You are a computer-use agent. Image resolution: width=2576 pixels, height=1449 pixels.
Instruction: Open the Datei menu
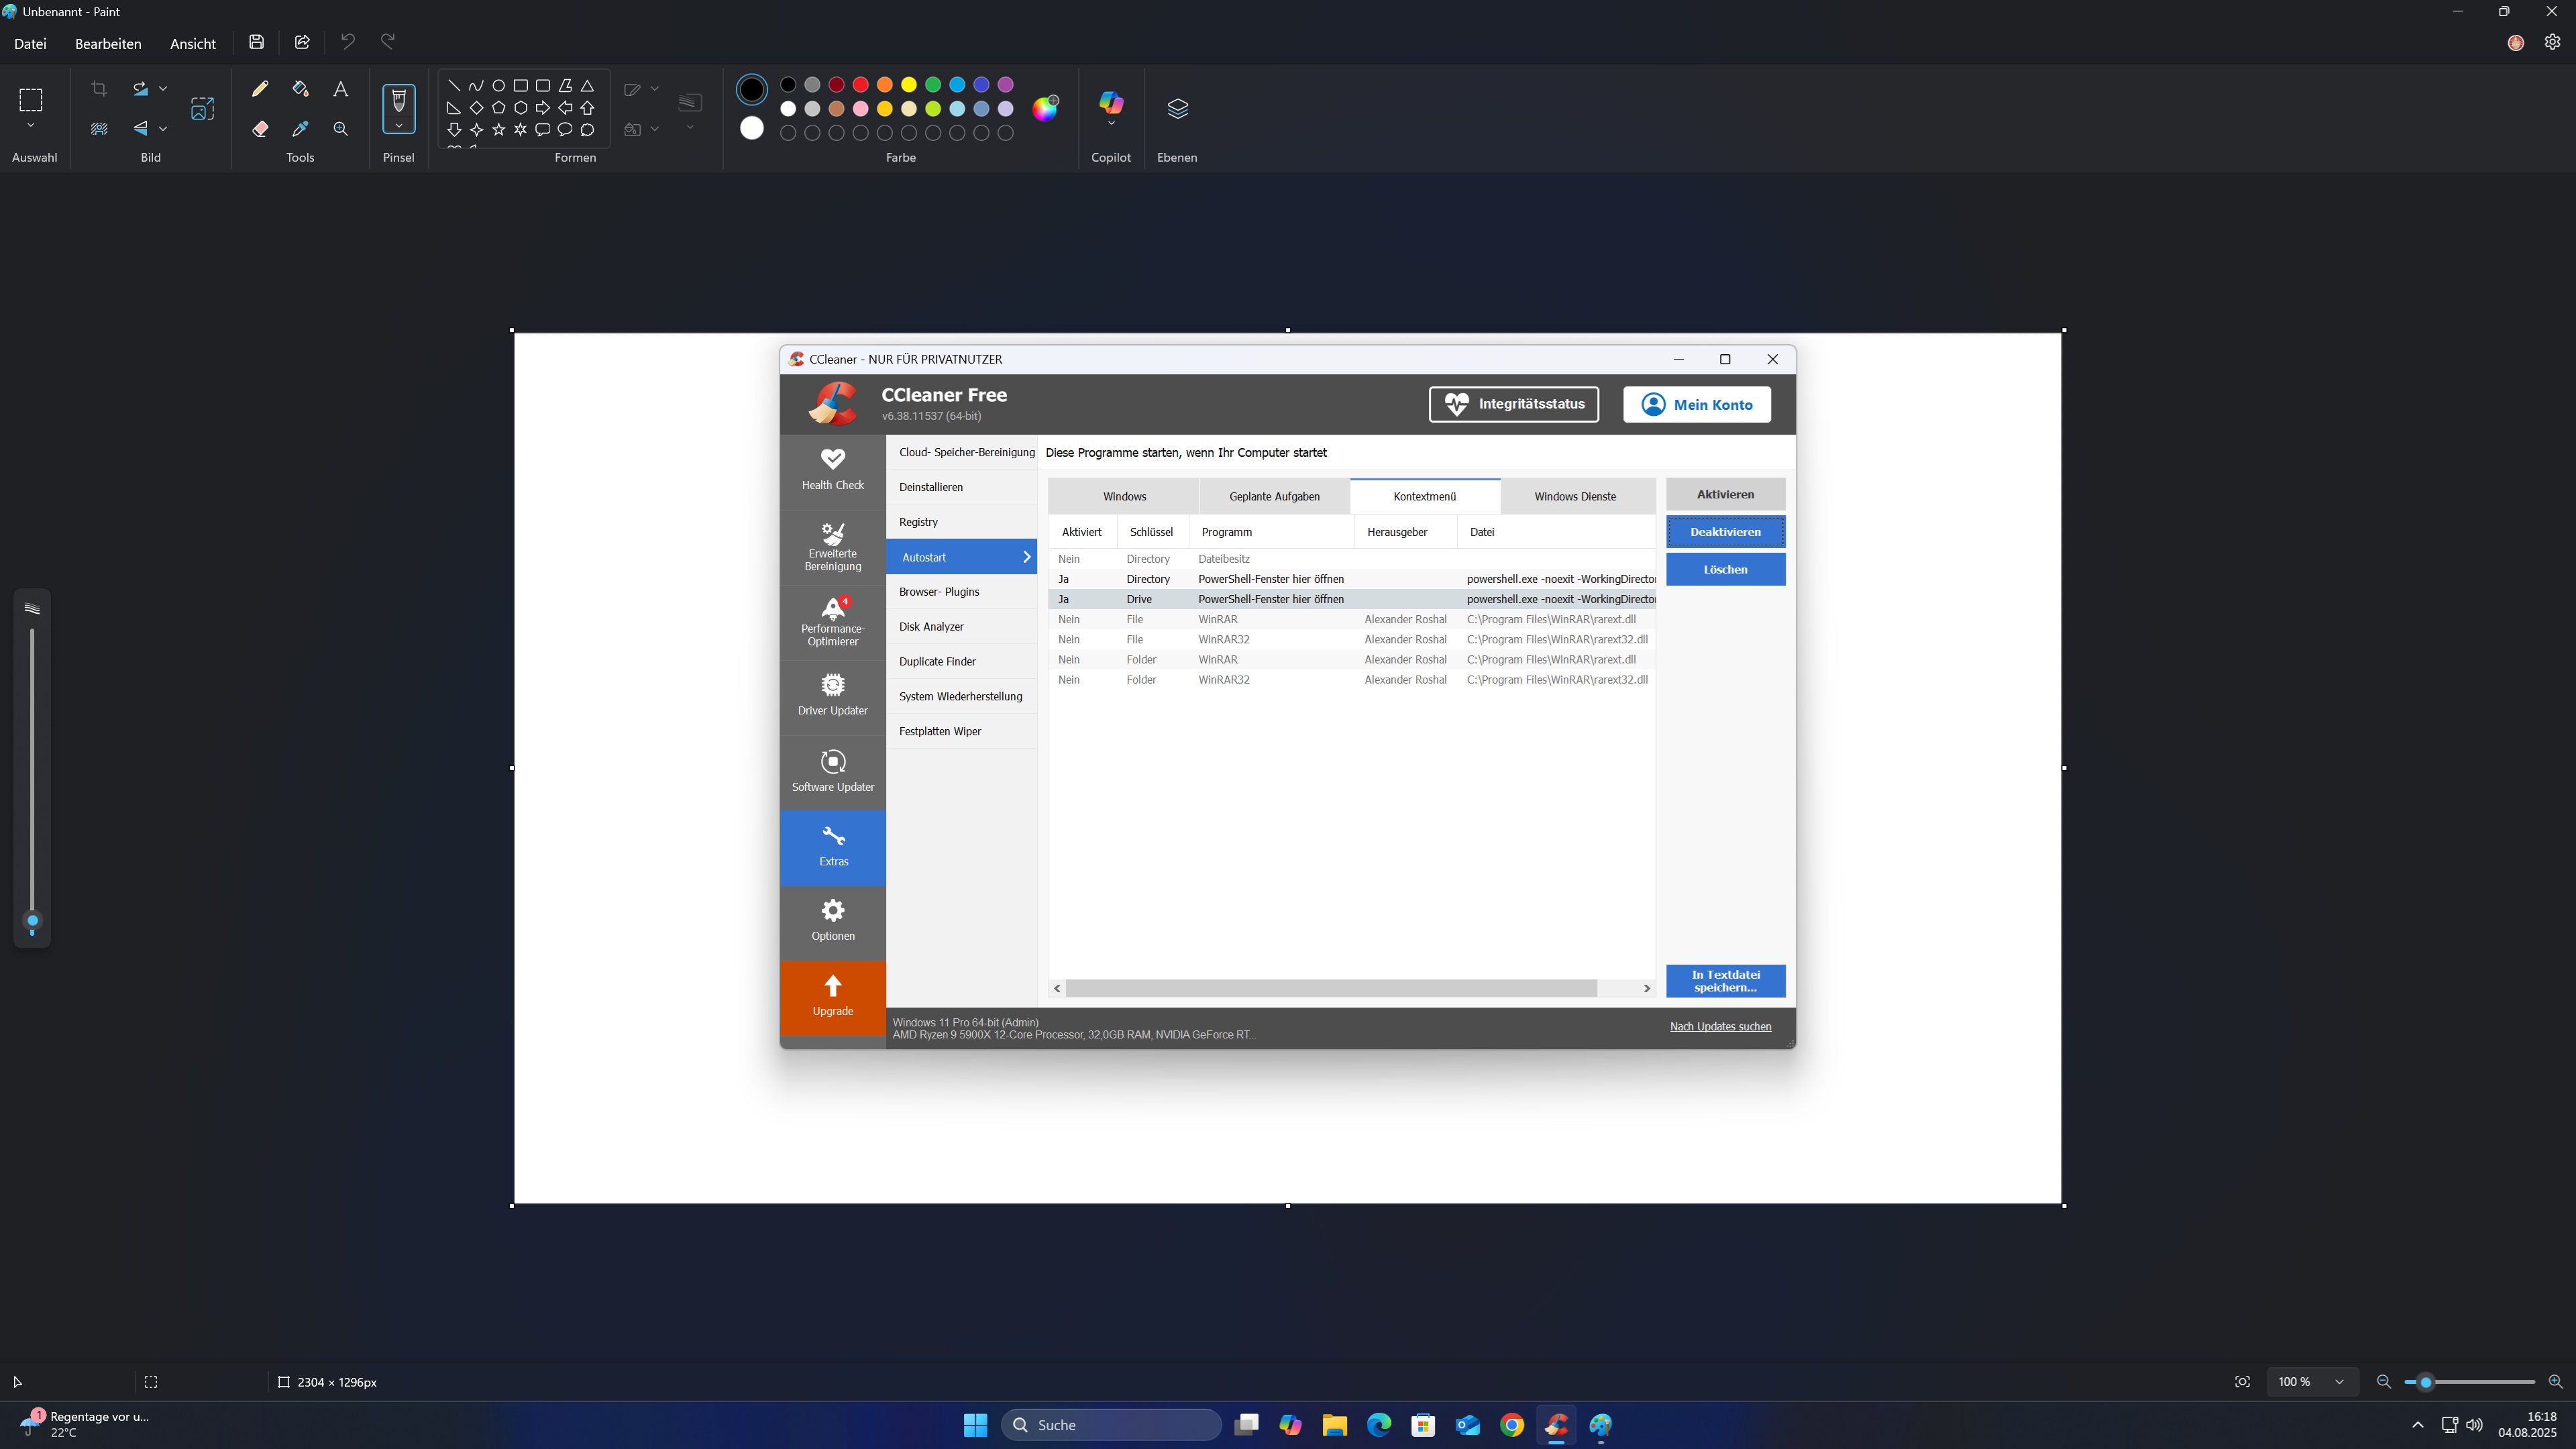click(30, 44)
